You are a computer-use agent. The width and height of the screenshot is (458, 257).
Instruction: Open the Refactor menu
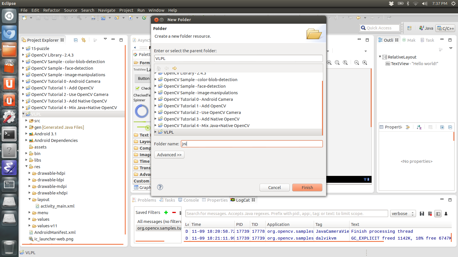[52, 10]
